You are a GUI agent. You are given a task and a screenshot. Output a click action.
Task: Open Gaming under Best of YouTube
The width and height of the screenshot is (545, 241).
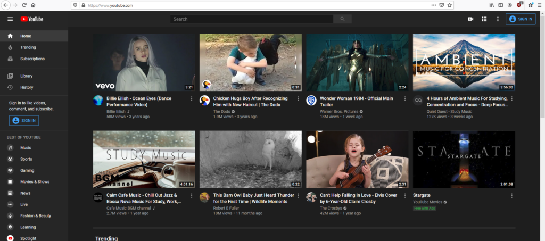point(34,170)
